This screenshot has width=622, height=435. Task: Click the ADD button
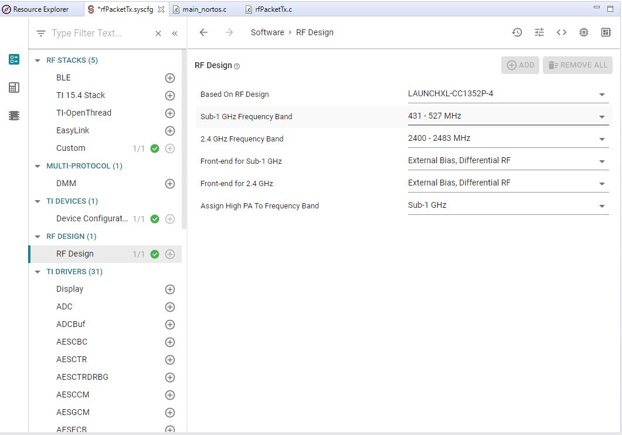(x=520, y=65)
